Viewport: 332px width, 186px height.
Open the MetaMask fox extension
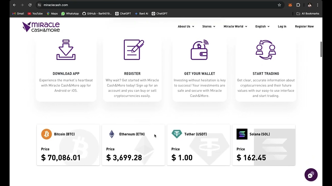290,5
